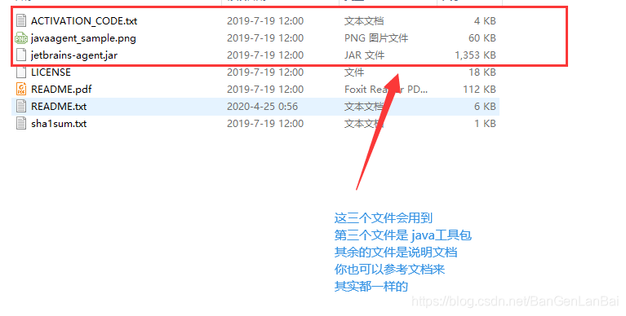Click the javaagent_sample.png PNG file icon
Image resolution: width=626 pixels, height=316 pixels.
[x=21, y=38]
